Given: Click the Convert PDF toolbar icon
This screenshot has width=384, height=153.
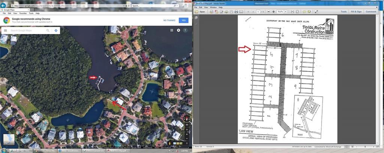Looking at the screenshot, I should [x=216, y=12].
